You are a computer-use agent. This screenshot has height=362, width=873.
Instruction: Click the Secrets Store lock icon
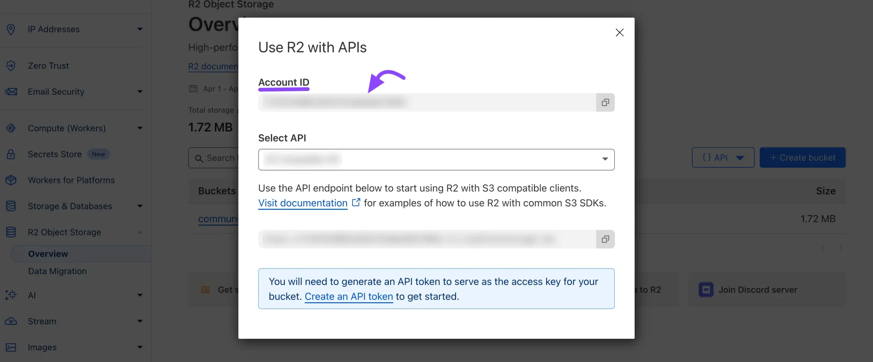11,154
